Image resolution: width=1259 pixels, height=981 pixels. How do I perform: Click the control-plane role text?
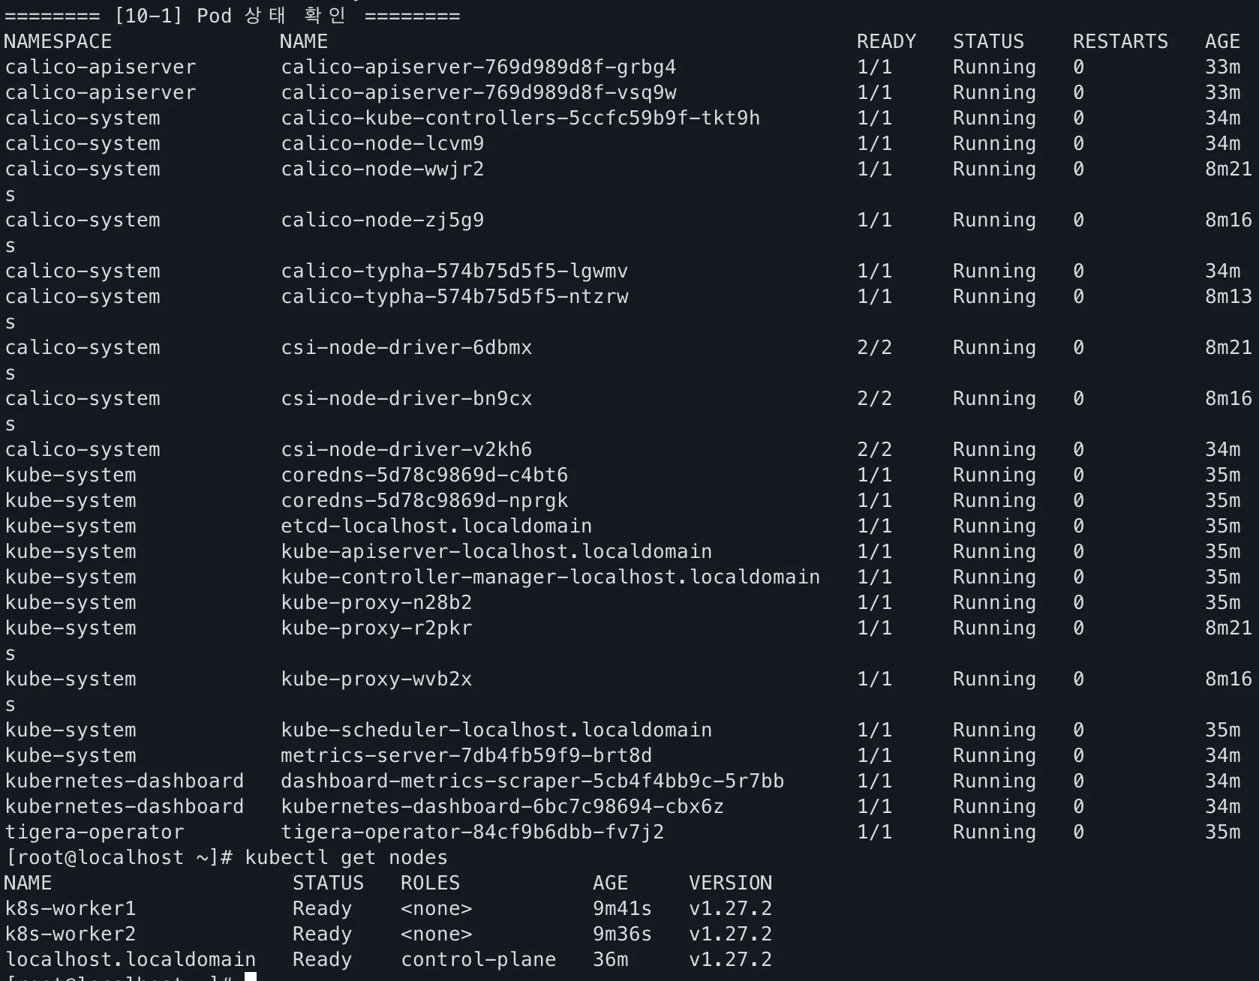479,960
